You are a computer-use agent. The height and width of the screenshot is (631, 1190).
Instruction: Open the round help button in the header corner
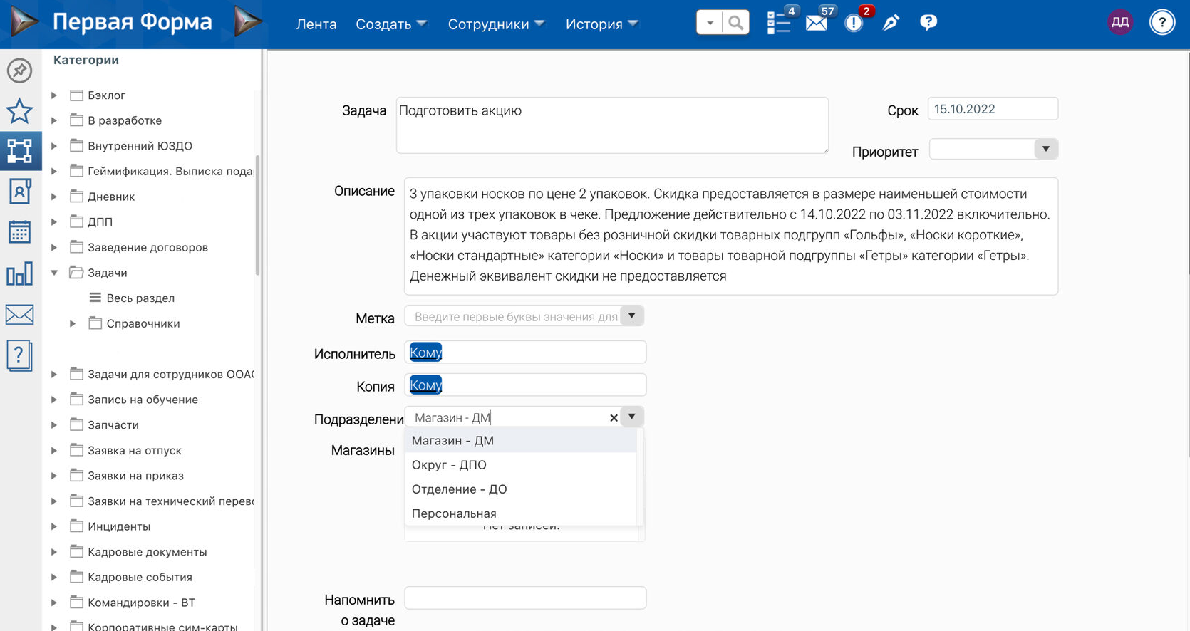pos(1162,23)
